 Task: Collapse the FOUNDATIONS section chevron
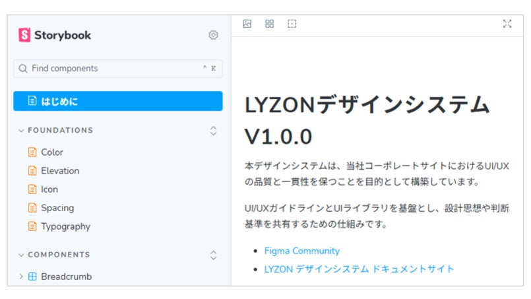21,131
